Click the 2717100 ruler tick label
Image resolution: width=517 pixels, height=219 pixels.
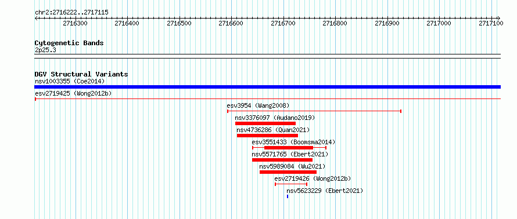[491, 23]
